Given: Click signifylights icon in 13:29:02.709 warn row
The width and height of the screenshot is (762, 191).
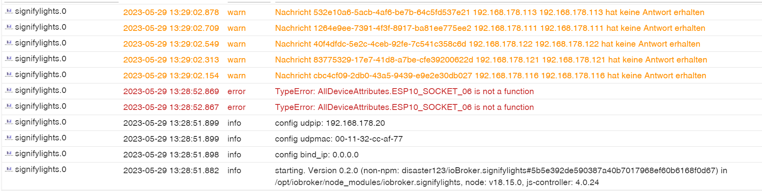Looking at the screenshot, I should (x=9, y=27).
